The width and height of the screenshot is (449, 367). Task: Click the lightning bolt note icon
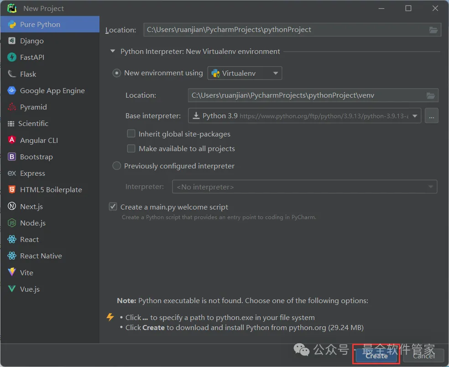(110, 317)
